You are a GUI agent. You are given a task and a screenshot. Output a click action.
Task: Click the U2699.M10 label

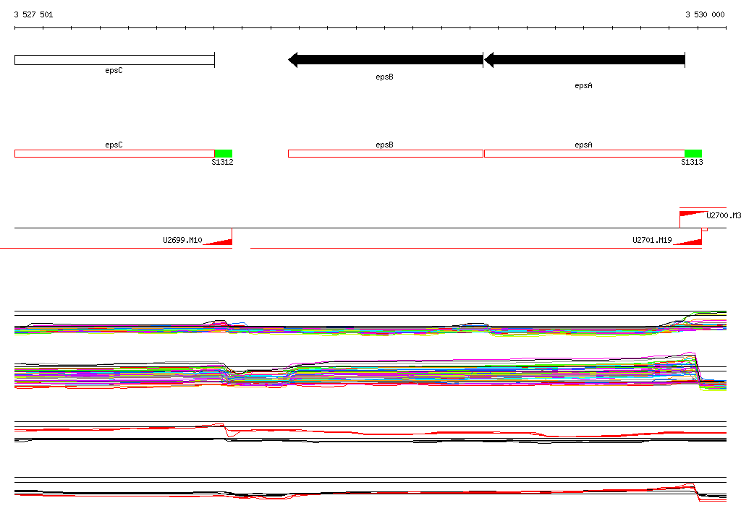[x=182, y=240]
